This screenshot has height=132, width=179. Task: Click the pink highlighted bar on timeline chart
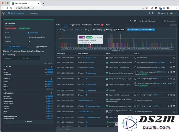[x=91, y=46]
